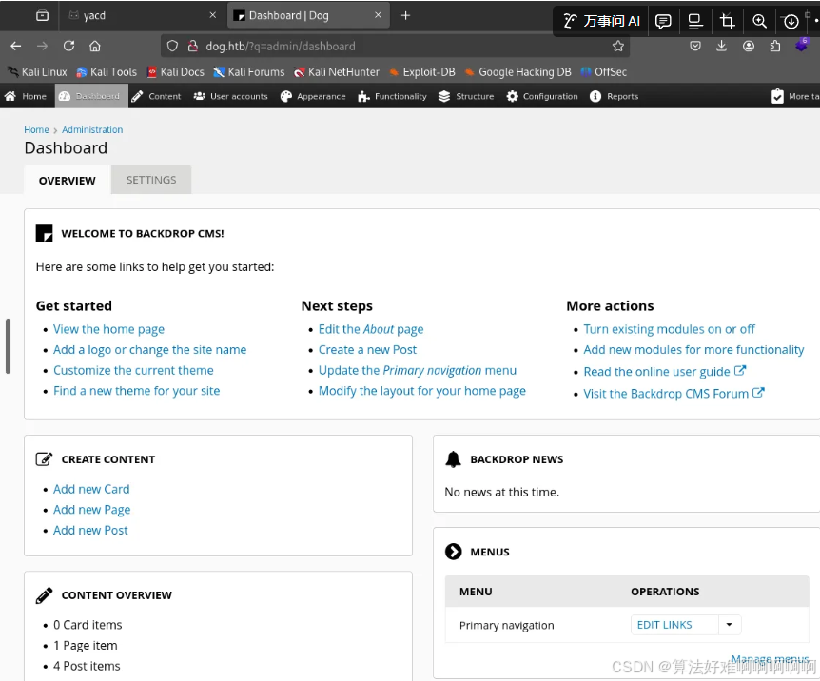Click Visit the Backdrop CMS Forum link

coord(674,394)
